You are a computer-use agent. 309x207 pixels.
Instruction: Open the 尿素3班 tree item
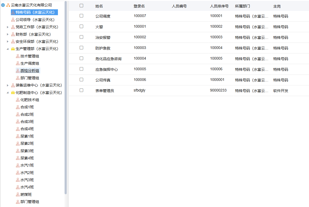(27, 151)
